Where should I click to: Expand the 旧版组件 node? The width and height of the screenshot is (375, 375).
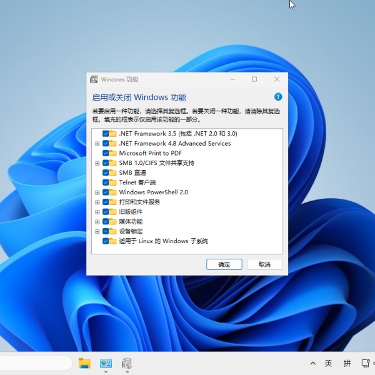[97, 212]
